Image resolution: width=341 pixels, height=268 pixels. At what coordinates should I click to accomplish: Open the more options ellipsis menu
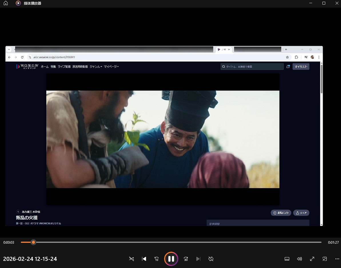pos(337,259)
